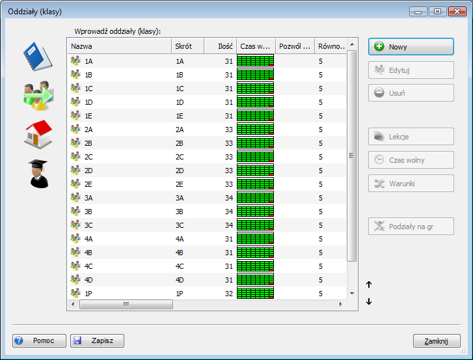The height and width of the screenshot is (360, 473).
Task: Move selection up with the up arrow
Action: 369,284
